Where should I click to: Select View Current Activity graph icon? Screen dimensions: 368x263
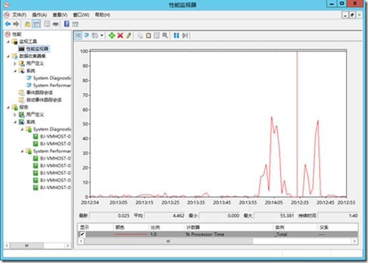pos(78,36)
